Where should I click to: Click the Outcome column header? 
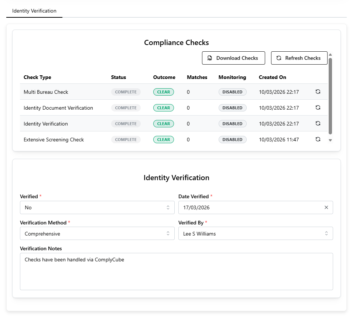[164, 77]
